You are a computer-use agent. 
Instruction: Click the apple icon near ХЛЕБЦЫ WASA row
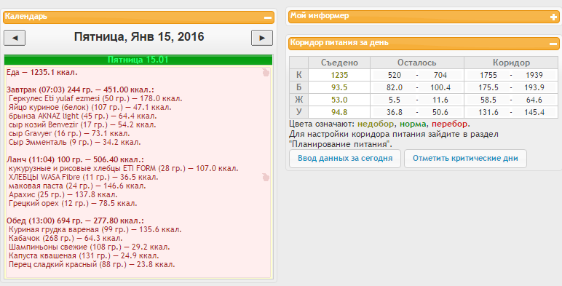[x=266, y=177]
